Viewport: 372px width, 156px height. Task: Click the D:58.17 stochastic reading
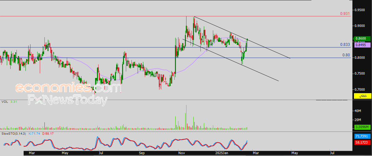click(x=48, y=133)
